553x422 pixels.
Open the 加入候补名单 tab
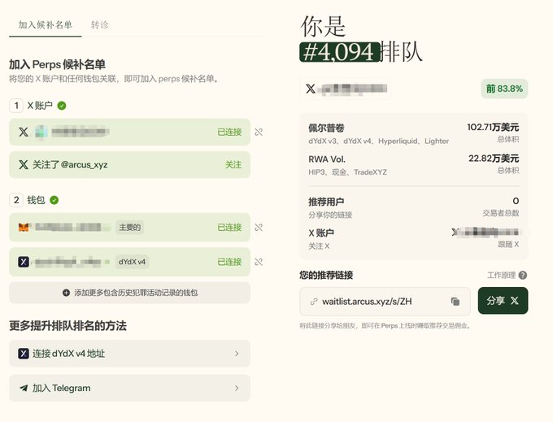click(x=46, y=24)
